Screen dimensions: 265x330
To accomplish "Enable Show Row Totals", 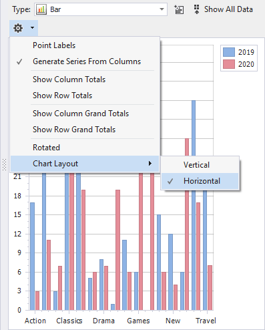I will point(85,96).
